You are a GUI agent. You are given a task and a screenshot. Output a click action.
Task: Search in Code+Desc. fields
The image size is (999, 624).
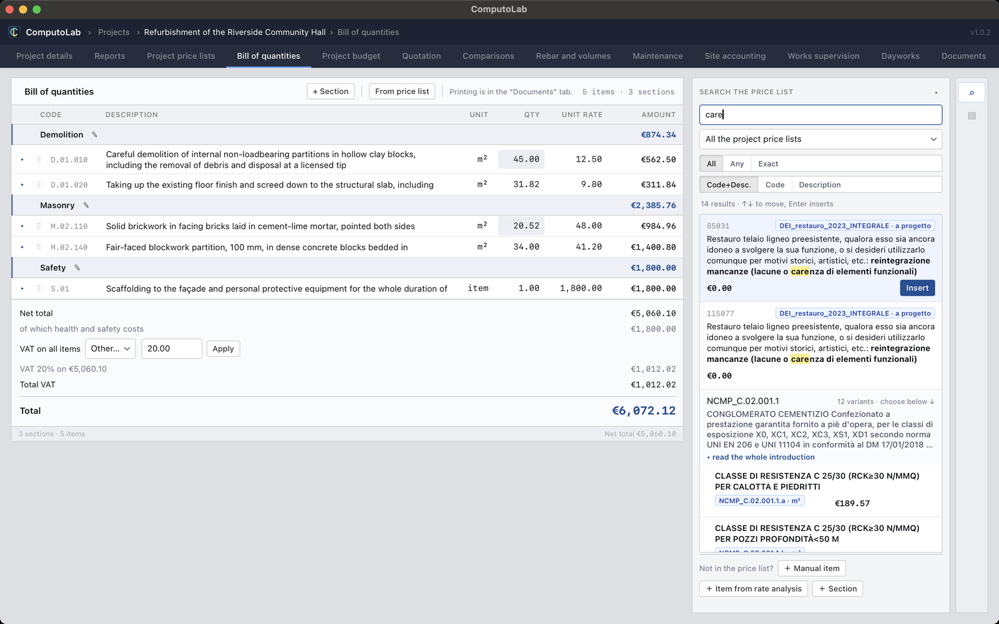coord(729,185)
